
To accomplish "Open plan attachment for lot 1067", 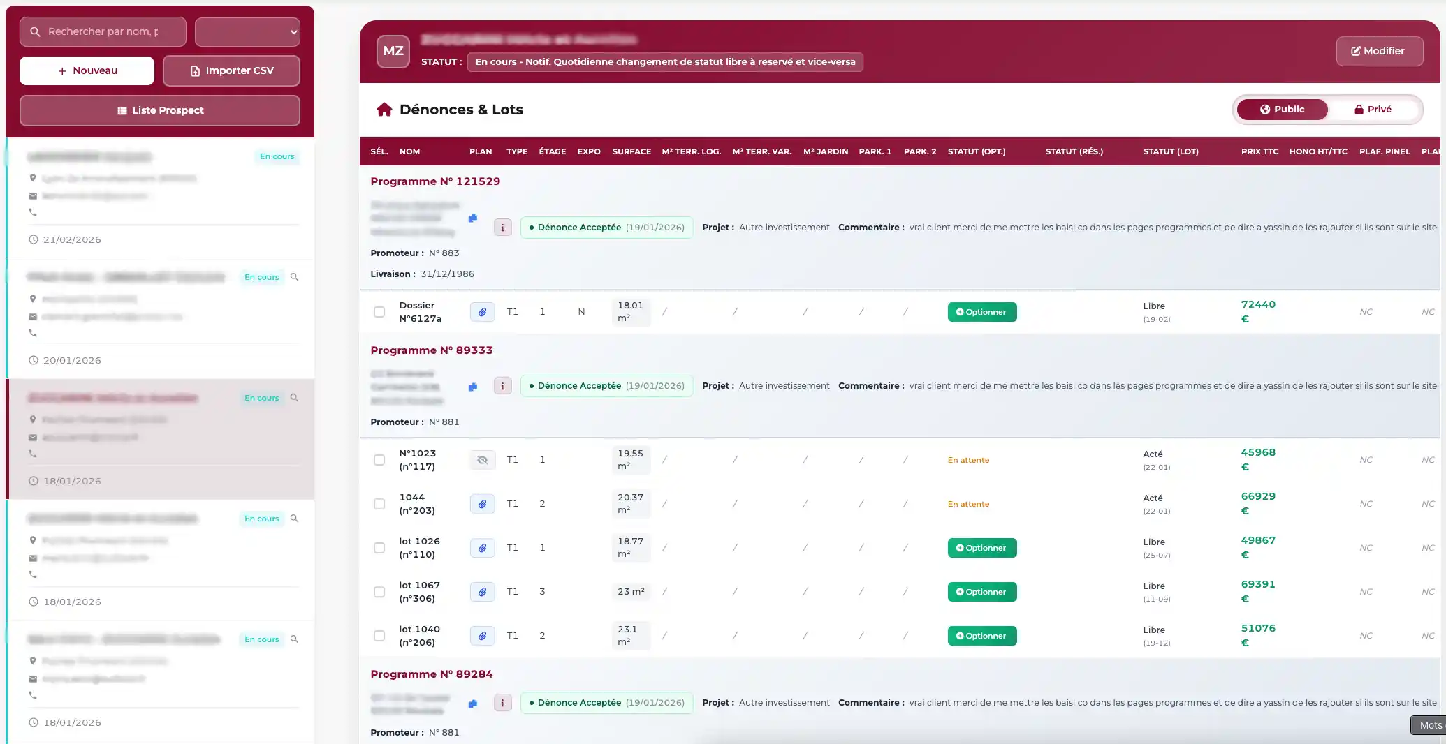I will tap(482, 592).
